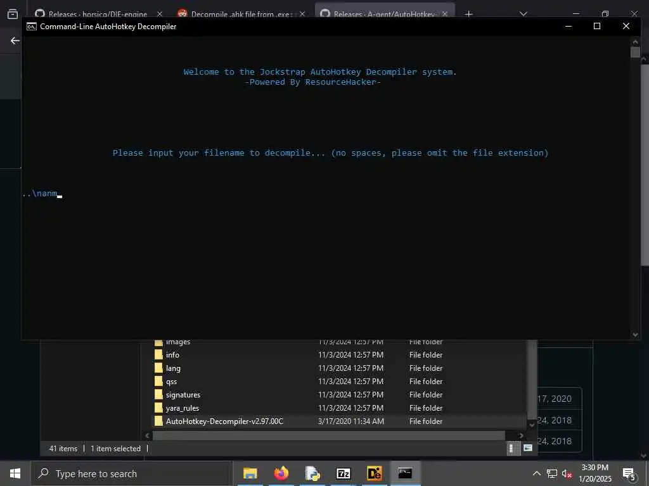Click the lang folder icon
The width and height of the screenshot is (649, 486).
158,368
